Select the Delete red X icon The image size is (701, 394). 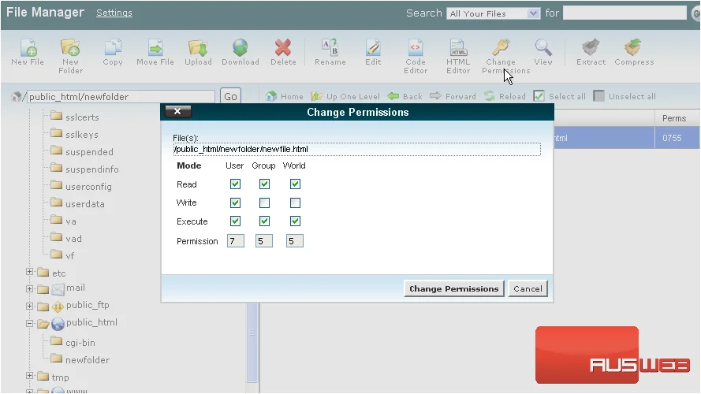[283, 48]
